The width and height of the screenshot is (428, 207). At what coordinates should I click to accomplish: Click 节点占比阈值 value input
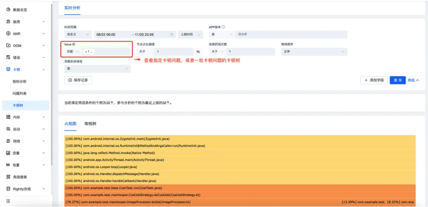click(173, 52)
